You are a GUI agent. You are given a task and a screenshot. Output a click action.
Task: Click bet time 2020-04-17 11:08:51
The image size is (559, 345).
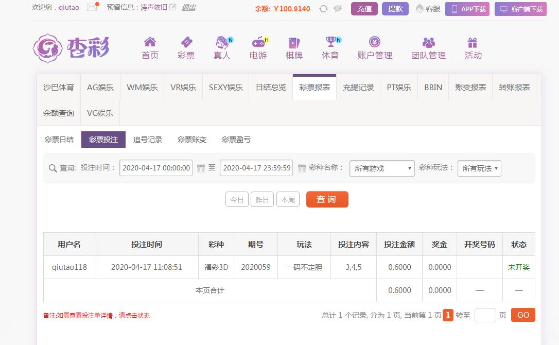click(x=147, y=267)
